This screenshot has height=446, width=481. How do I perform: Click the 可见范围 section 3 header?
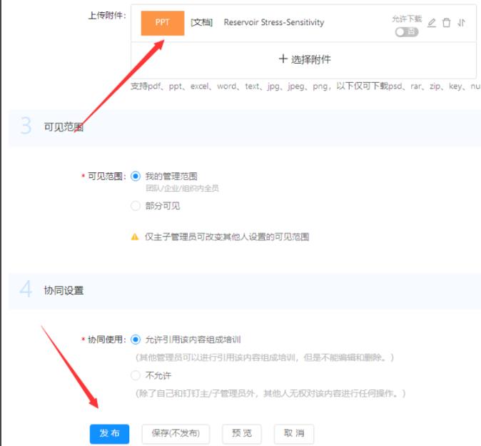[x=64, y=127]
